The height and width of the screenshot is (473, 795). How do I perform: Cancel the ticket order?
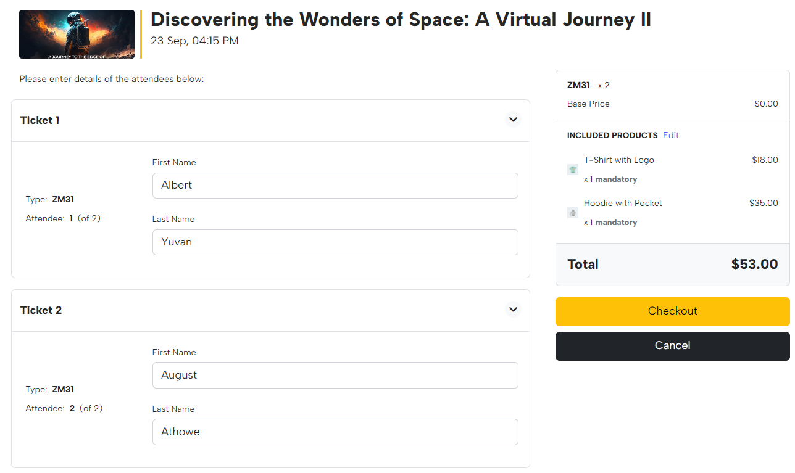click(x=672, y=346)
